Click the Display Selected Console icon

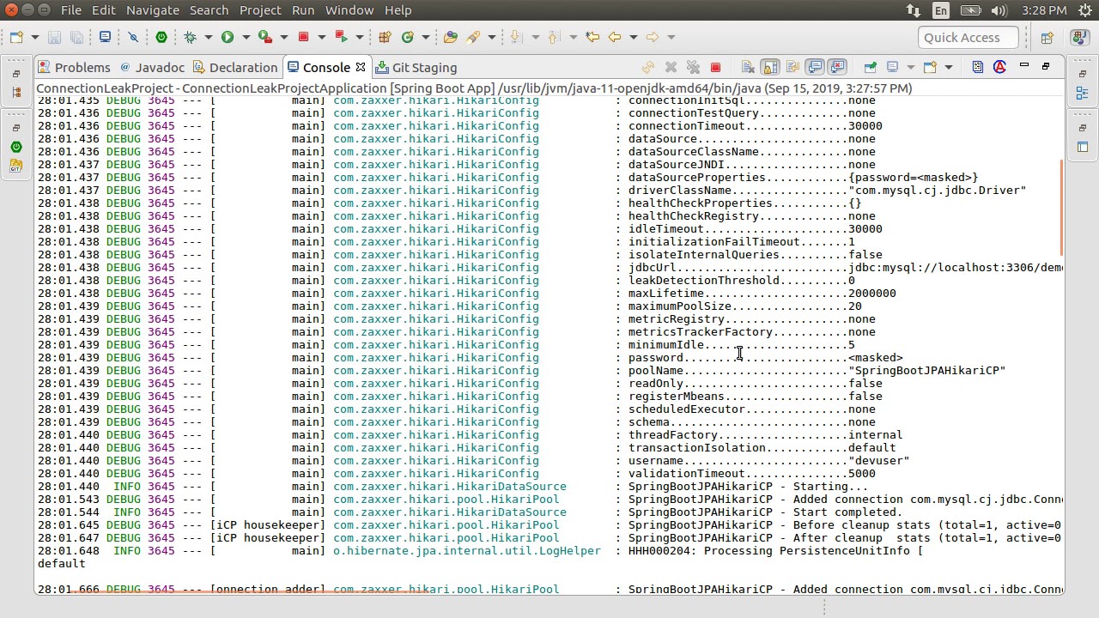tap(892, 67)
